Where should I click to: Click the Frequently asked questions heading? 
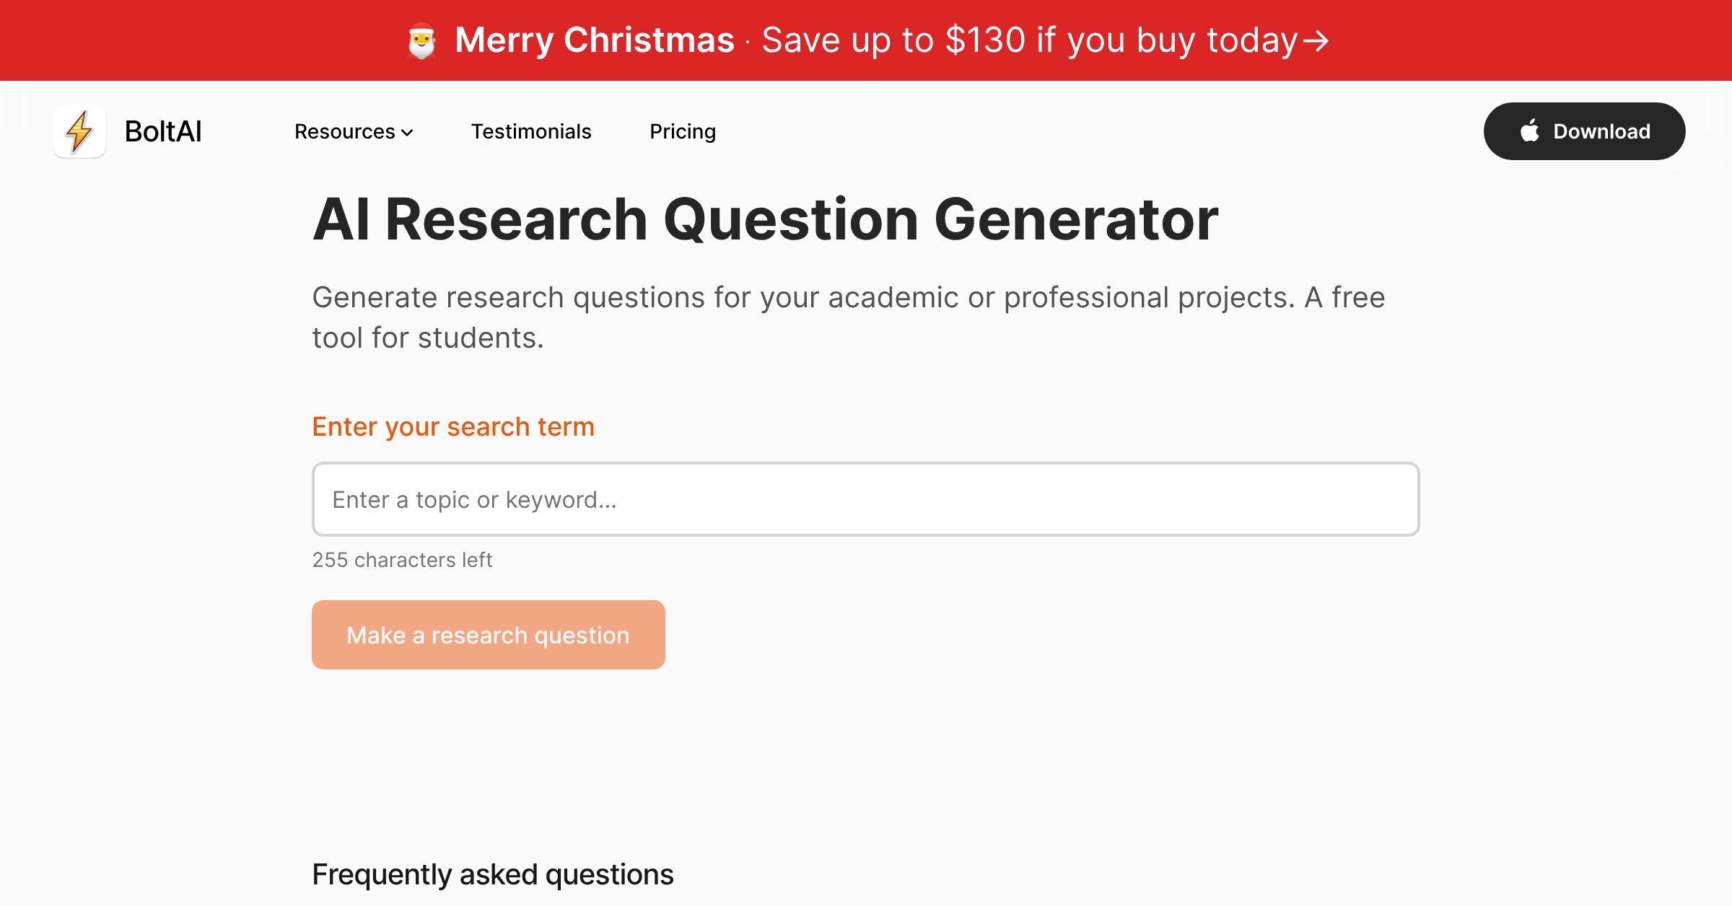(492, 874)
